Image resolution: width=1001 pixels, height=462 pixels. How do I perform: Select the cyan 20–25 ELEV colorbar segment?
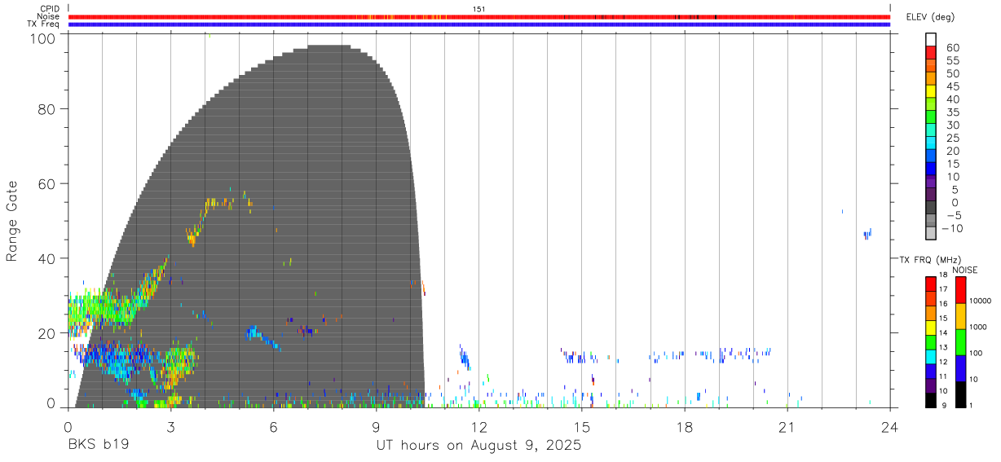pyautogui.click(x=931, y=143)
